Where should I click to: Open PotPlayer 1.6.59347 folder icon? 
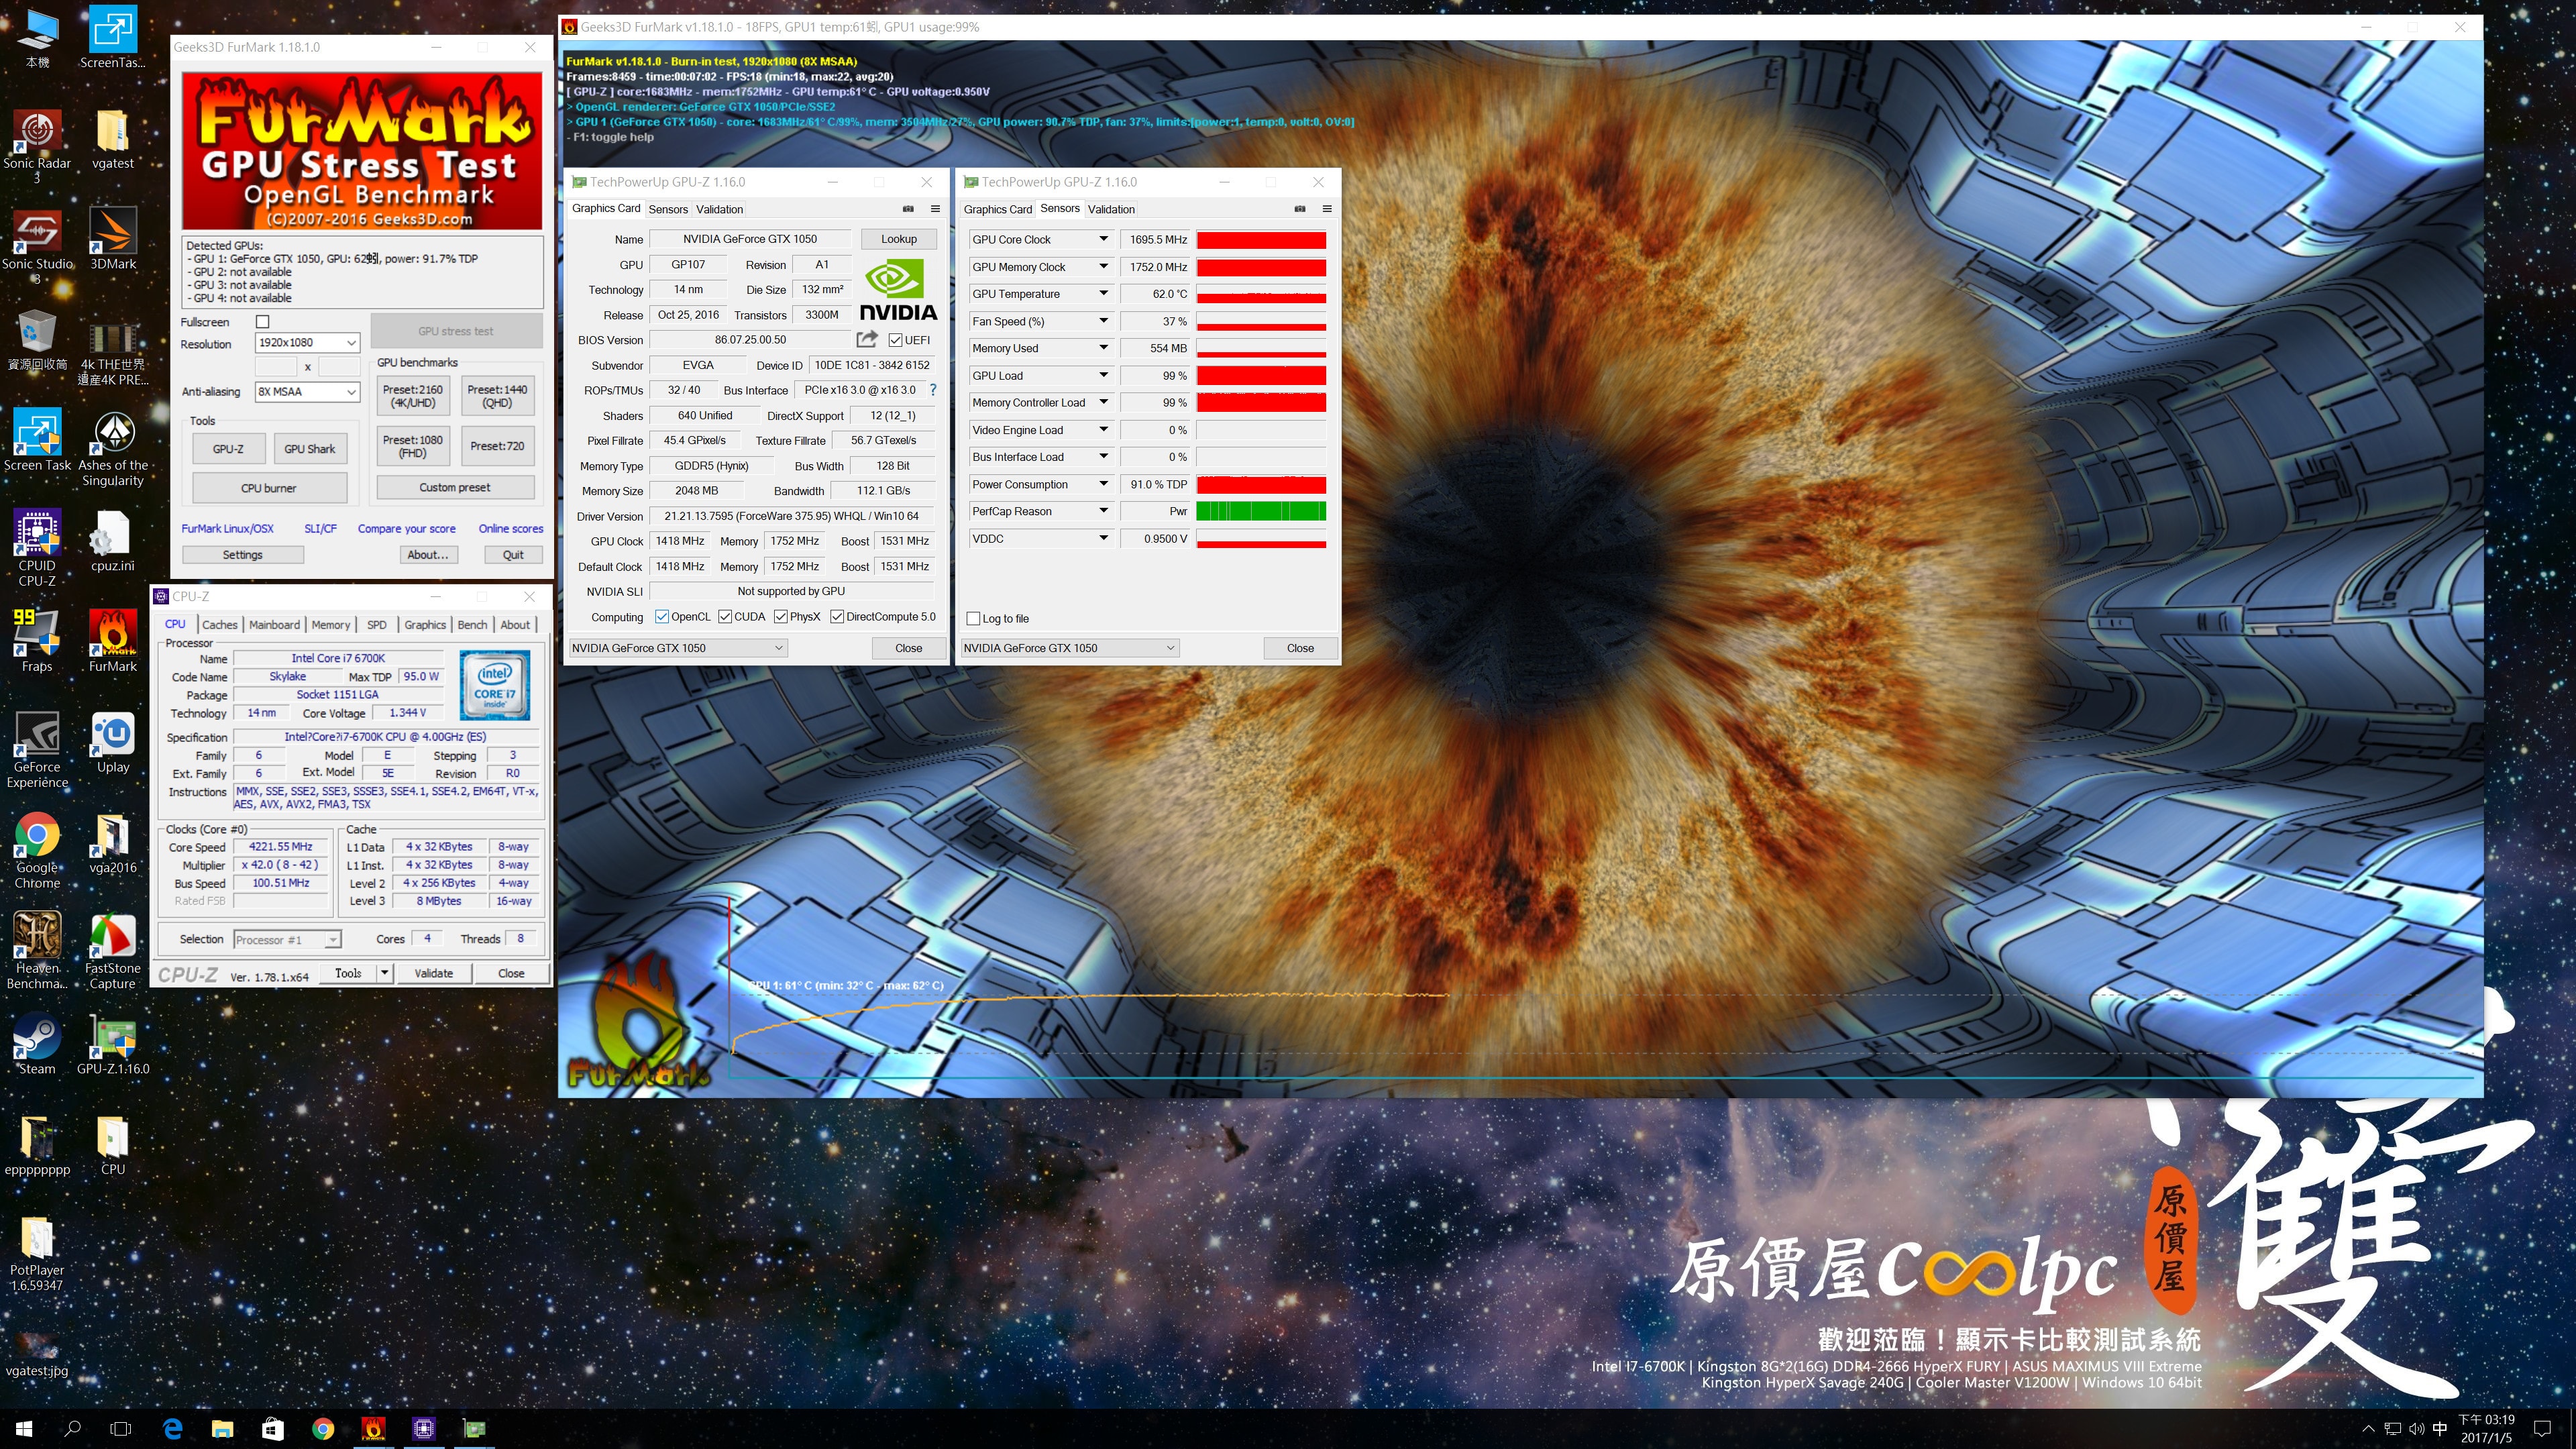tap(37, 1254)
